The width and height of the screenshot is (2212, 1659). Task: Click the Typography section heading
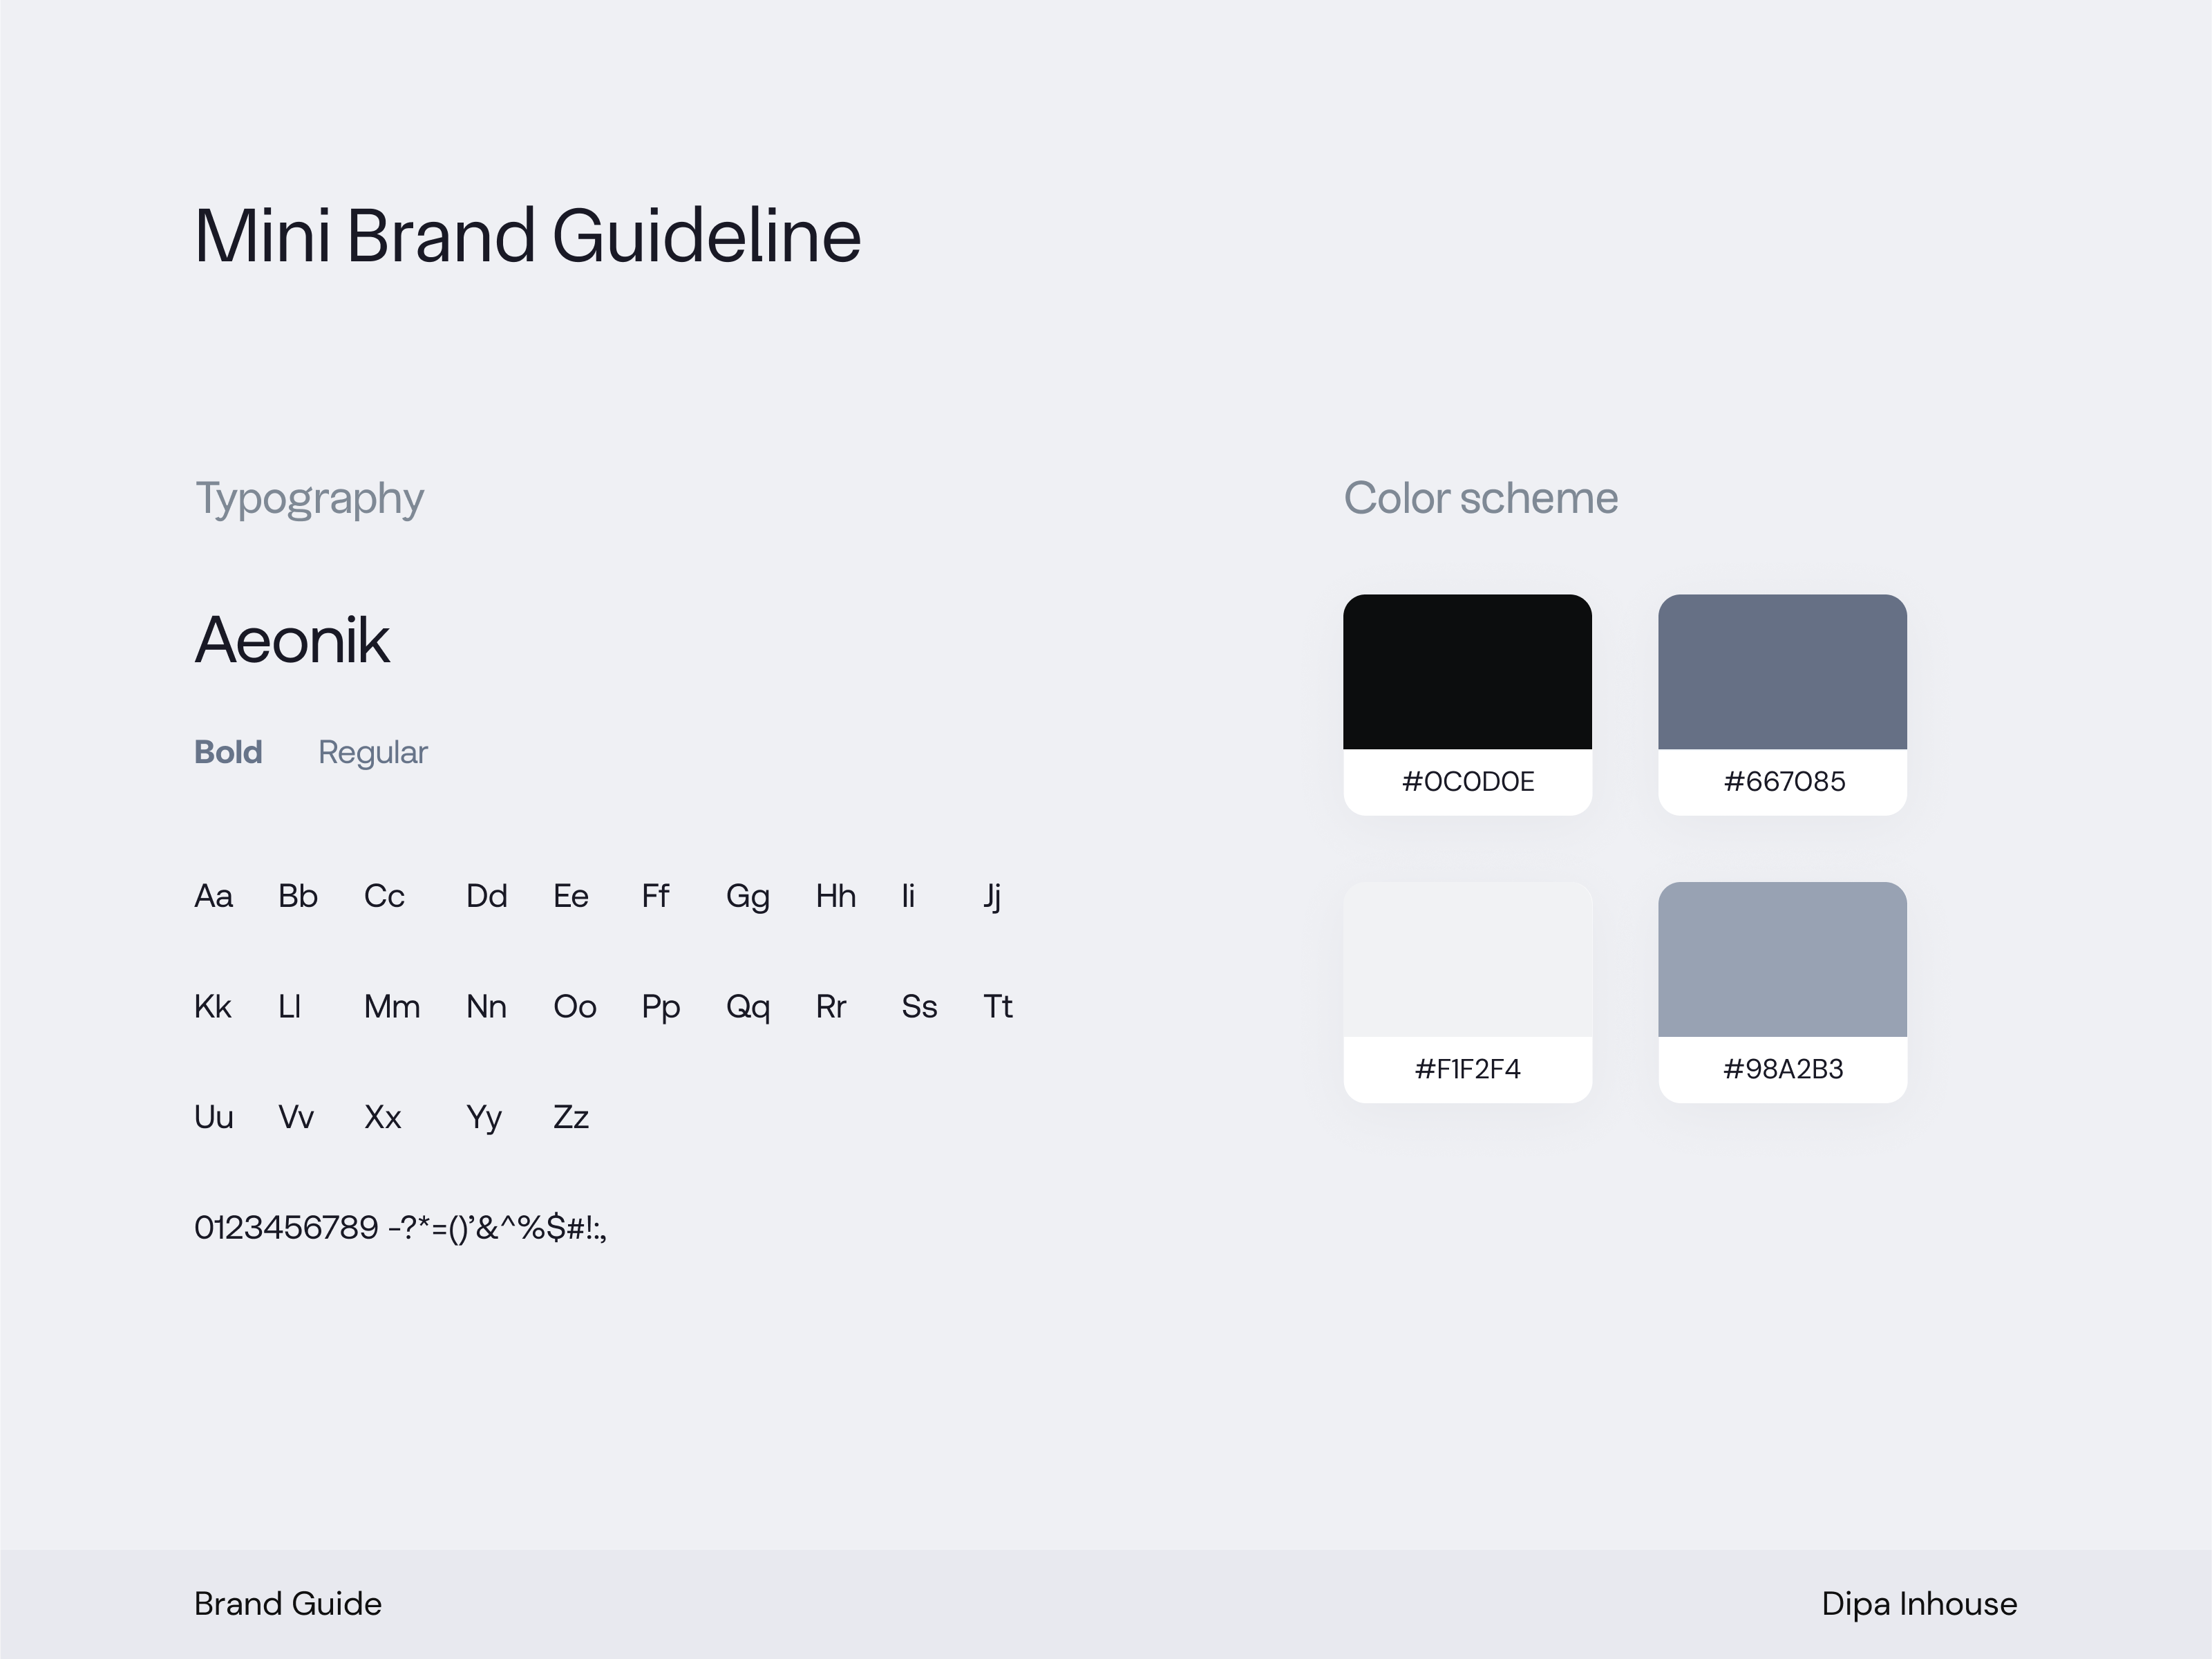309,498
